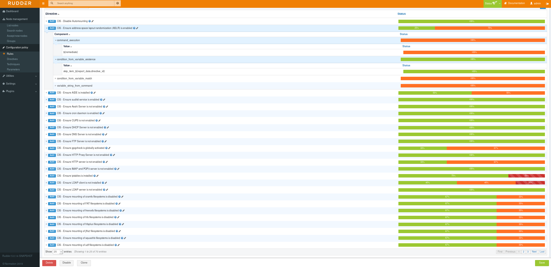Click the Dashboard icon in the sidebar

4,11
